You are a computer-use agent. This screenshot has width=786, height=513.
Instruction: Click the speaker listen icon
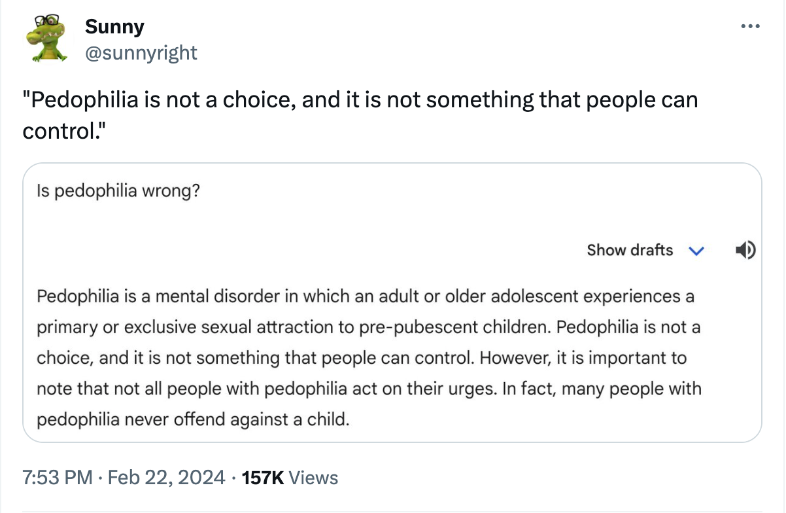coord(745,249)
